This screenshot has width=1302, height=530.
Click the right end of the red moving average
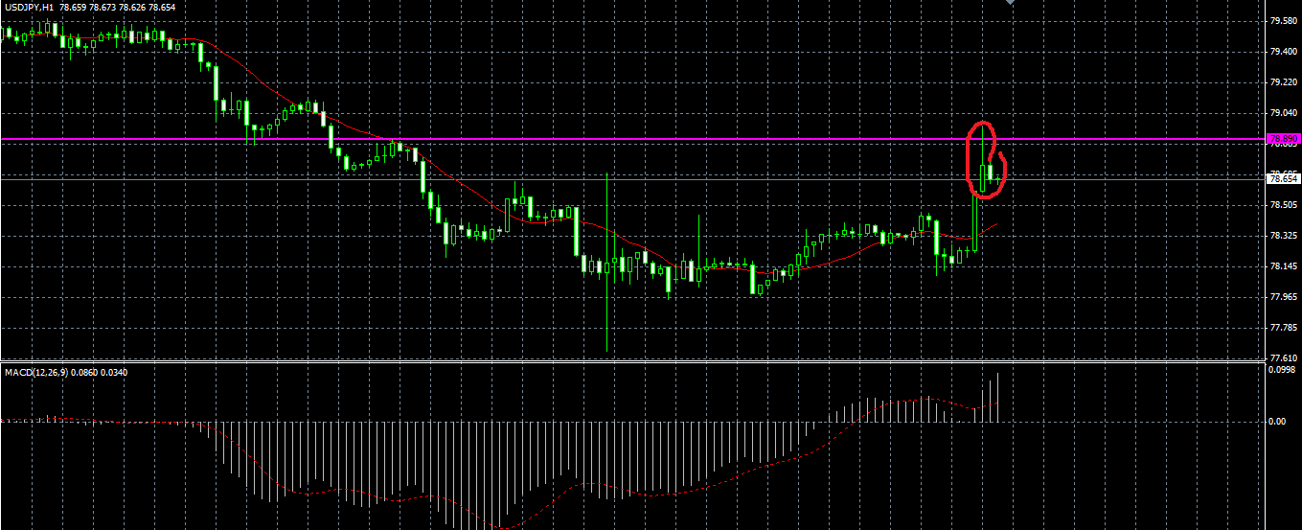click(x=996, y=224)
